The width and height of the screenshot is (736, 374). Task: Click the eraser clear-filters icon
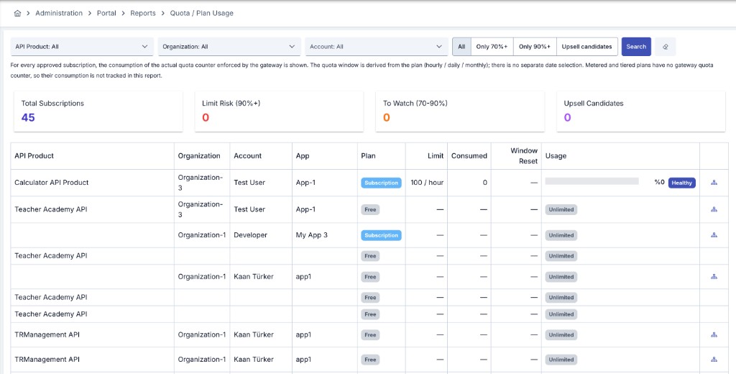[x=665, y=47]
